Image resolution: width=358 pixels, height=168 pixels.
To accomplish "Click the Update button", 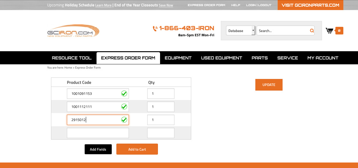I will (x=269, y=85).
